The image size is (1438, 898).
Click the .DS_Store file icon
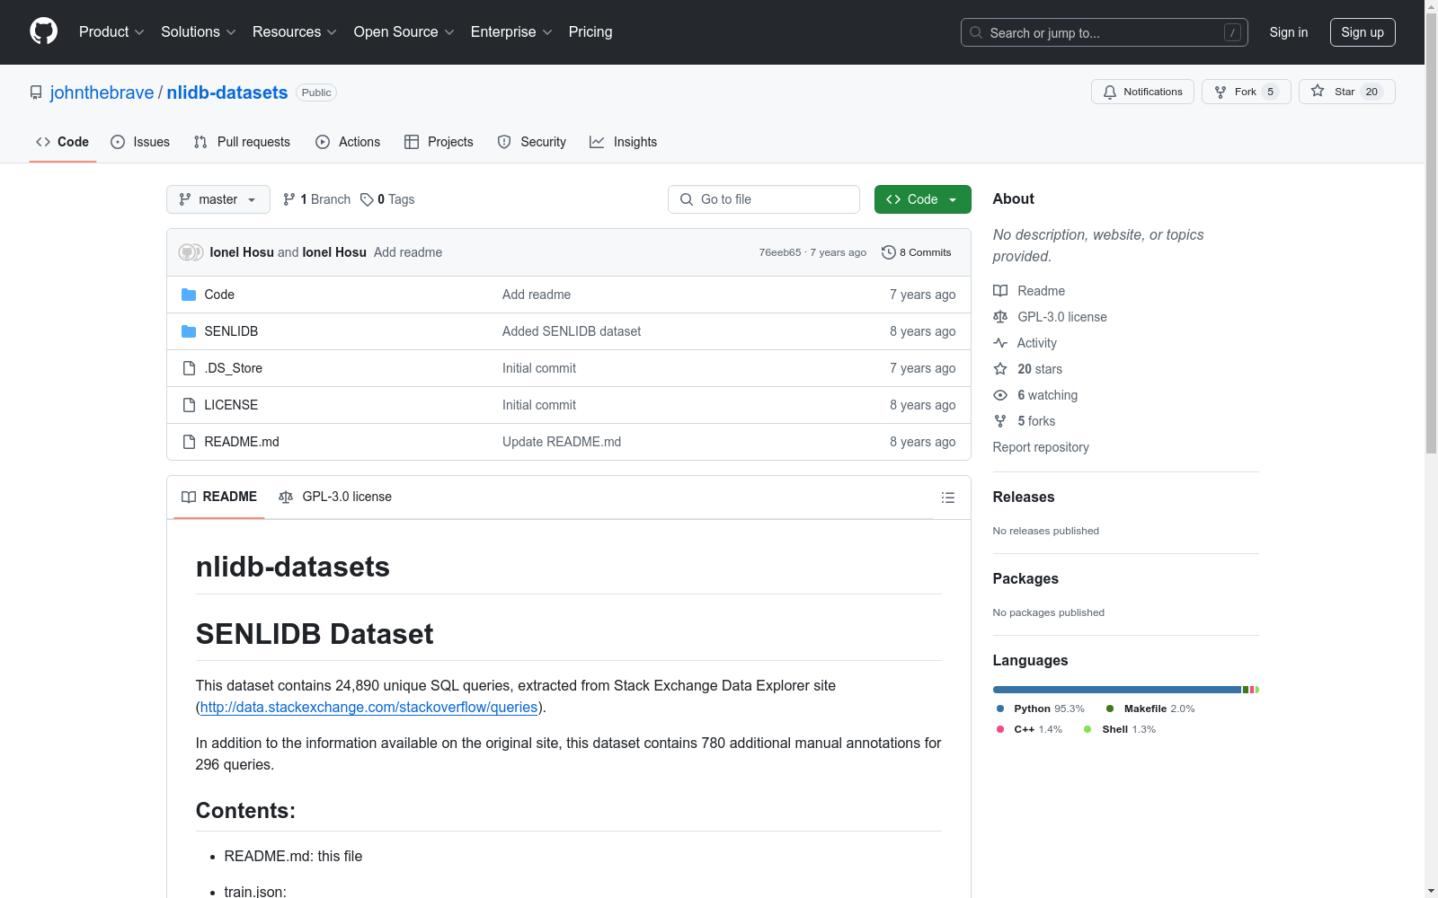tap(189, 368)
